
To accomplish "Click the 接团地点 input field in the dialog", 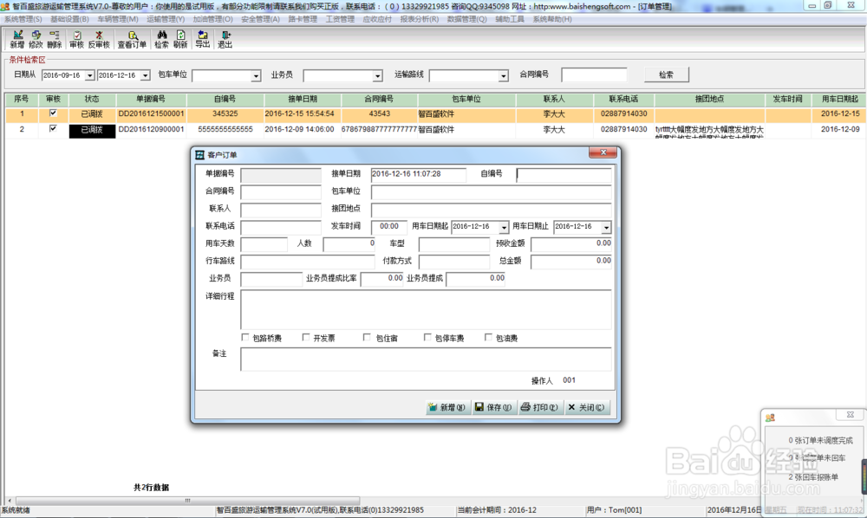I will pos(491,210).
